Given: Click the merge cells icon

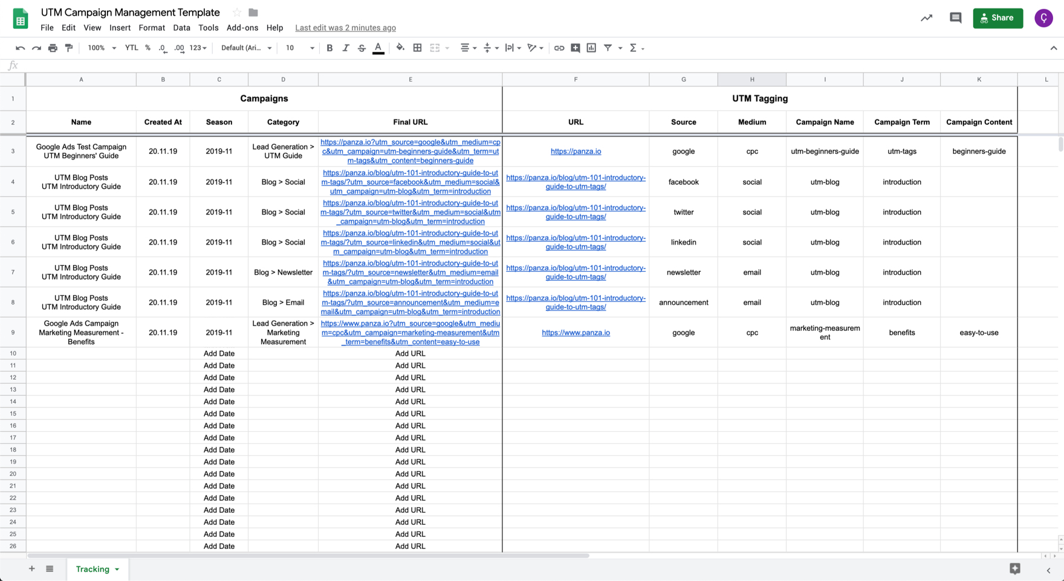Looking at the screenshot, I should (435, 48).
